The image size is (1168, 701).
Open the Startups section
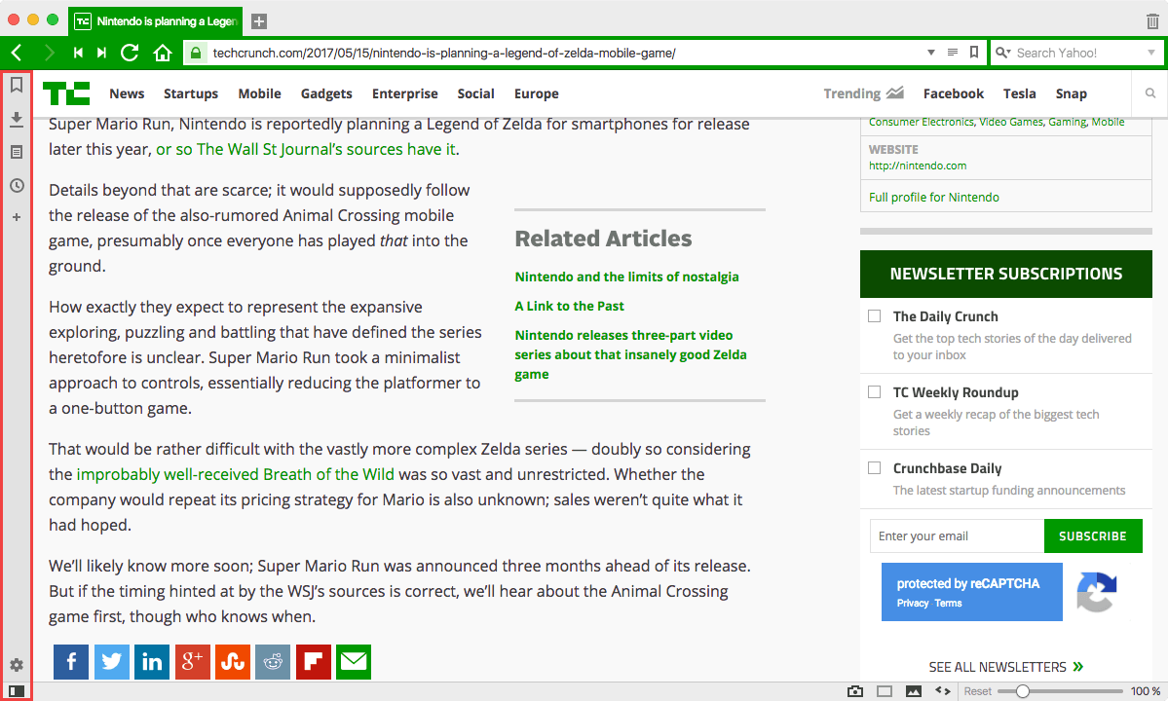pos(191,93)
